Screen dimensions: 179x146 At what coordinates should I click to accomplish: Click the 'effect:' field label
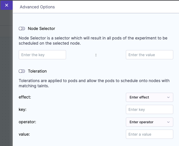click(x=25, y=97)
